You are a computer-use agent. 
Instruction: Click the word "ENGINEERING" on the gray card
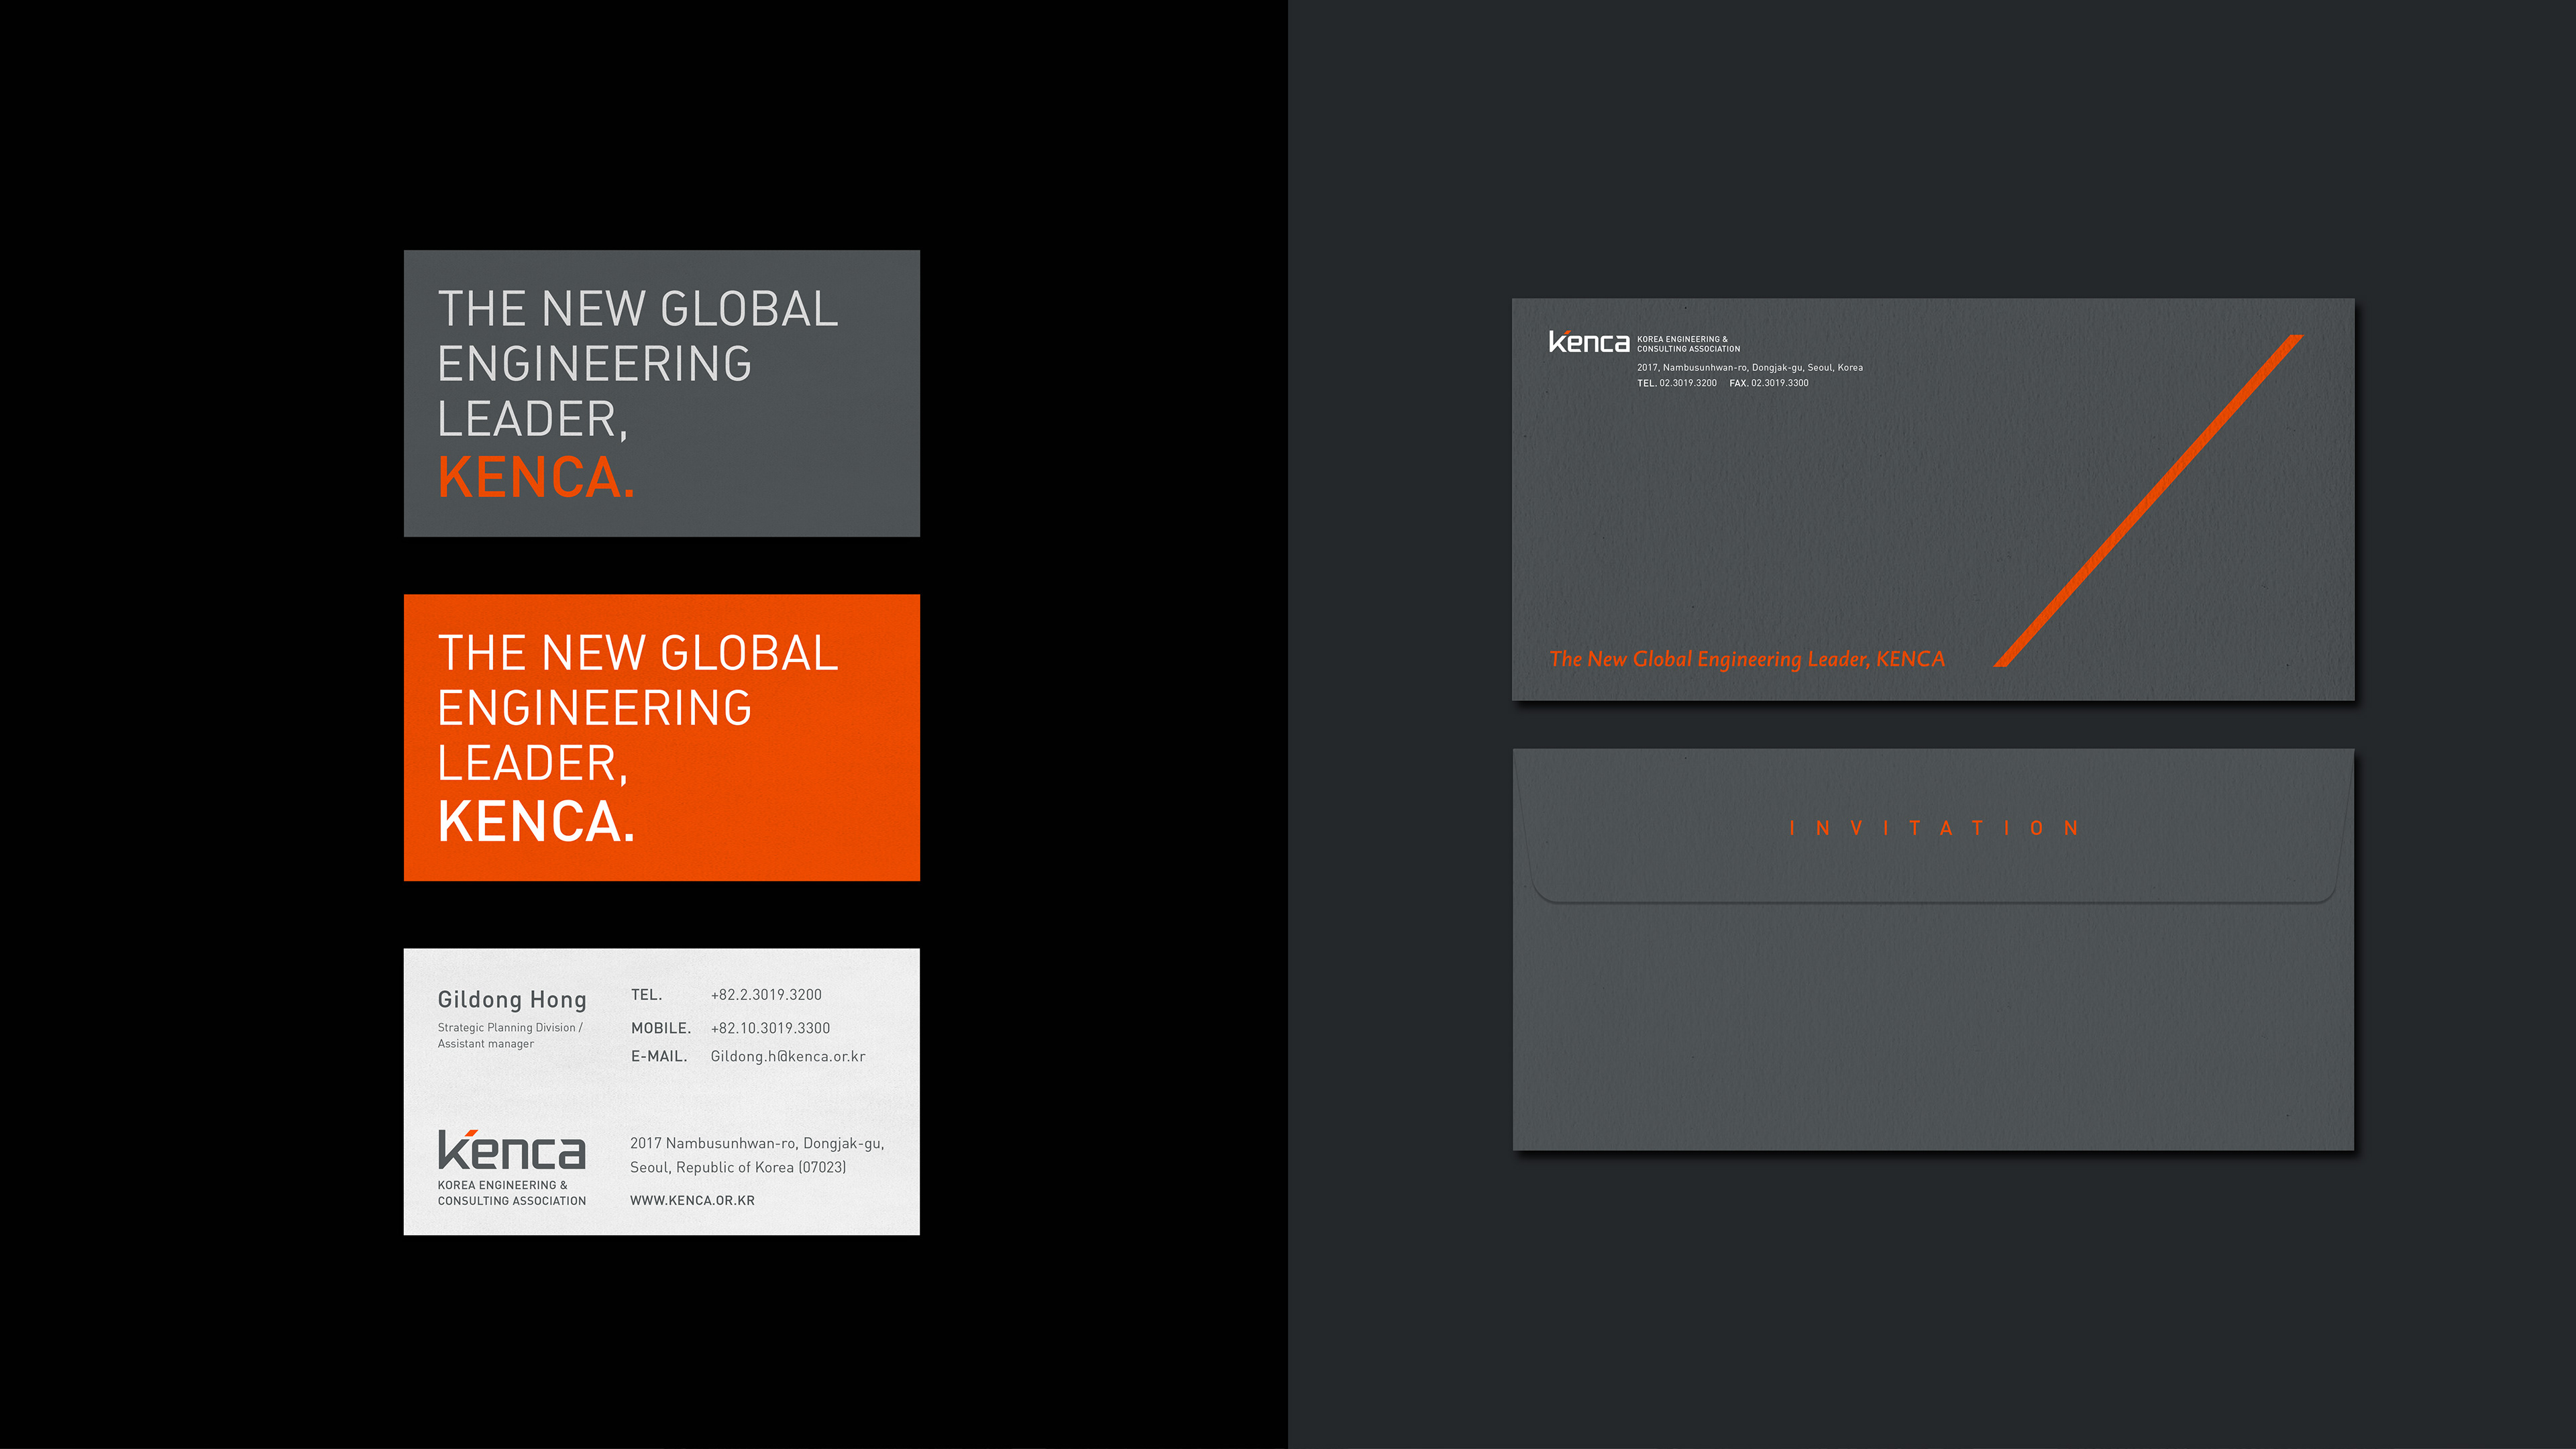594,364
